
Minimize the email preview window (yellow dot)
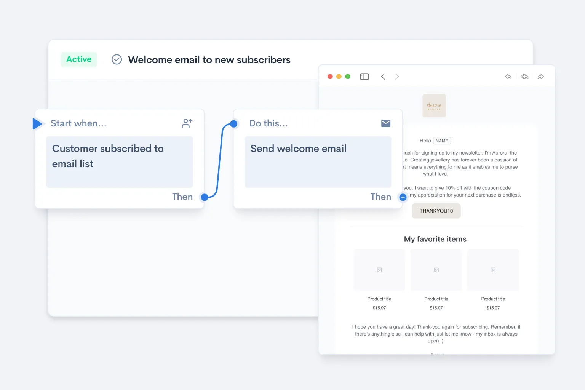339,77
